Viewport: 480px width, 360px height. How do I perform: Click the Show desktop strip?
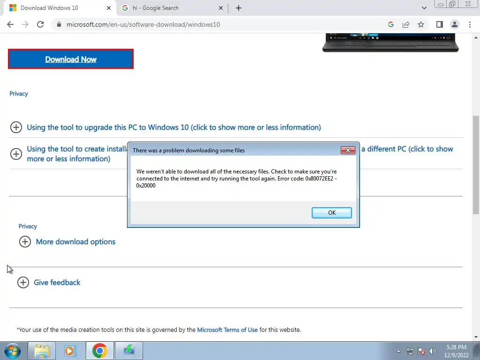(477, 351)
